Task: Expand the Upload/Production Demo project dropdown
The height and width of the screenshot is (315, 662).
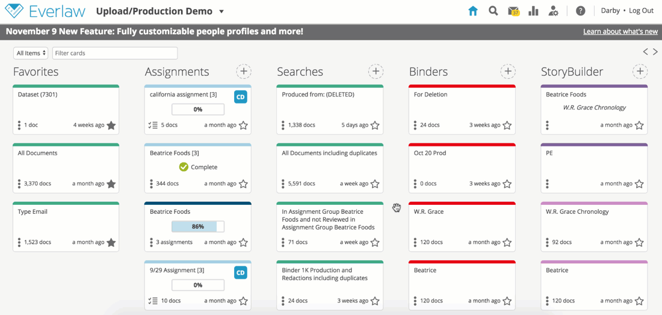Action: click(x=221, y=11)
